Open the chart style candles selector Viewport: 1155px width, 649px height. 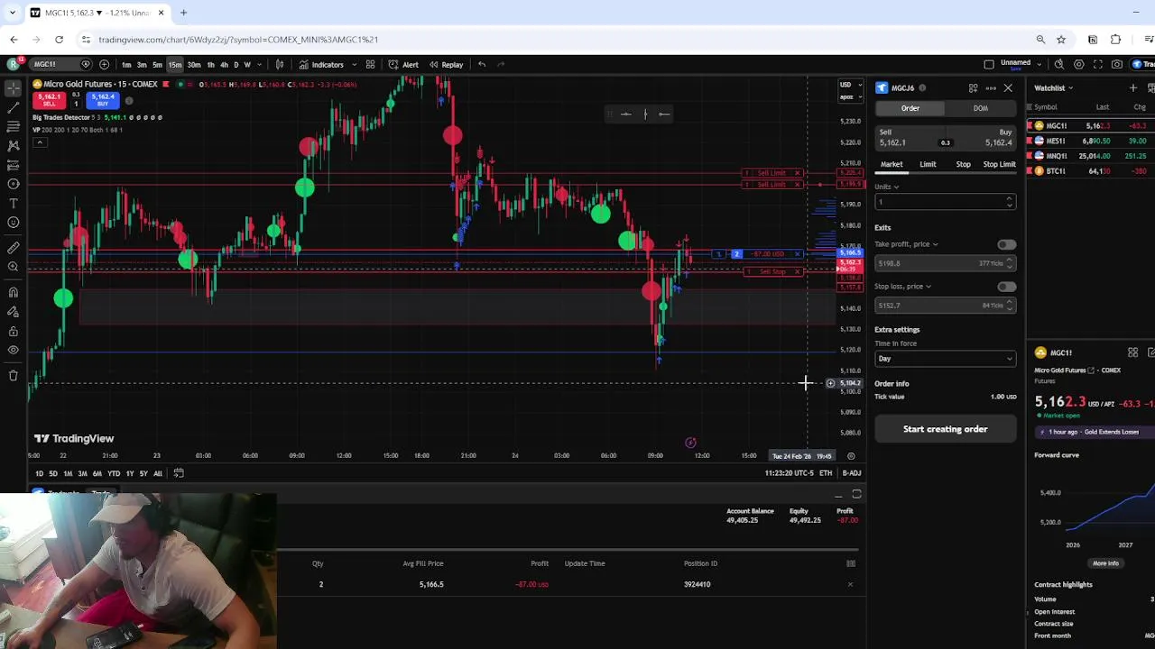280,64
